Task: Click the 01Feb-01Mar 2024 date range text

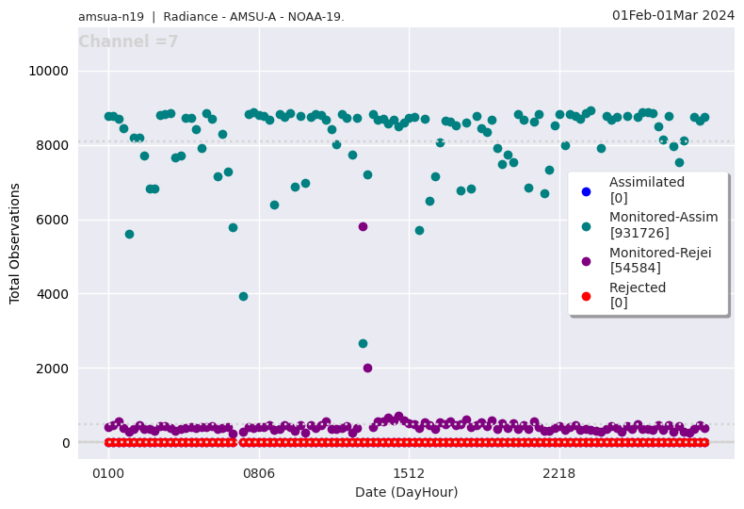Action: pos(672,15)
